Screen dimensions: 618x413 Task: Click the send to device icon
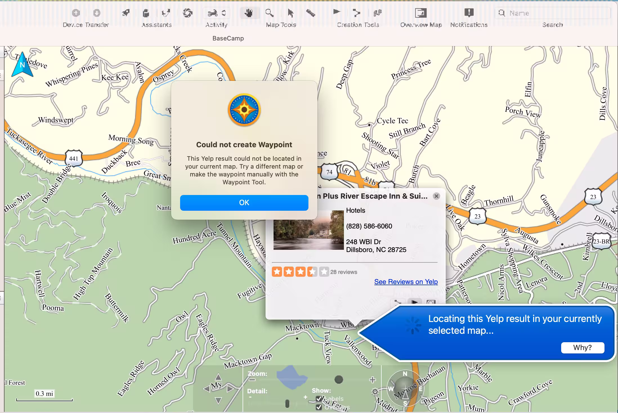click(76, 13)
